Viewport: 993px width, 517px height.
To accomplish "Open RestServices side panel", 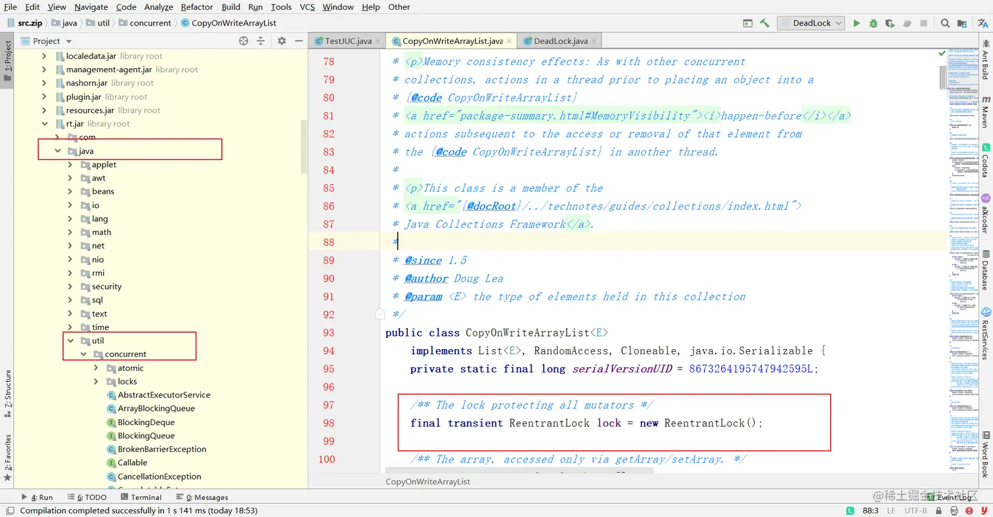I will pos(985,332).
